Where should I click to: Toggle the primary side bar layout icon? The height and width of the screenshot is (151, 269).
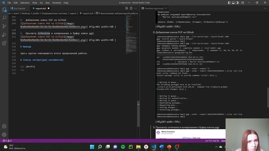(229, 3)
